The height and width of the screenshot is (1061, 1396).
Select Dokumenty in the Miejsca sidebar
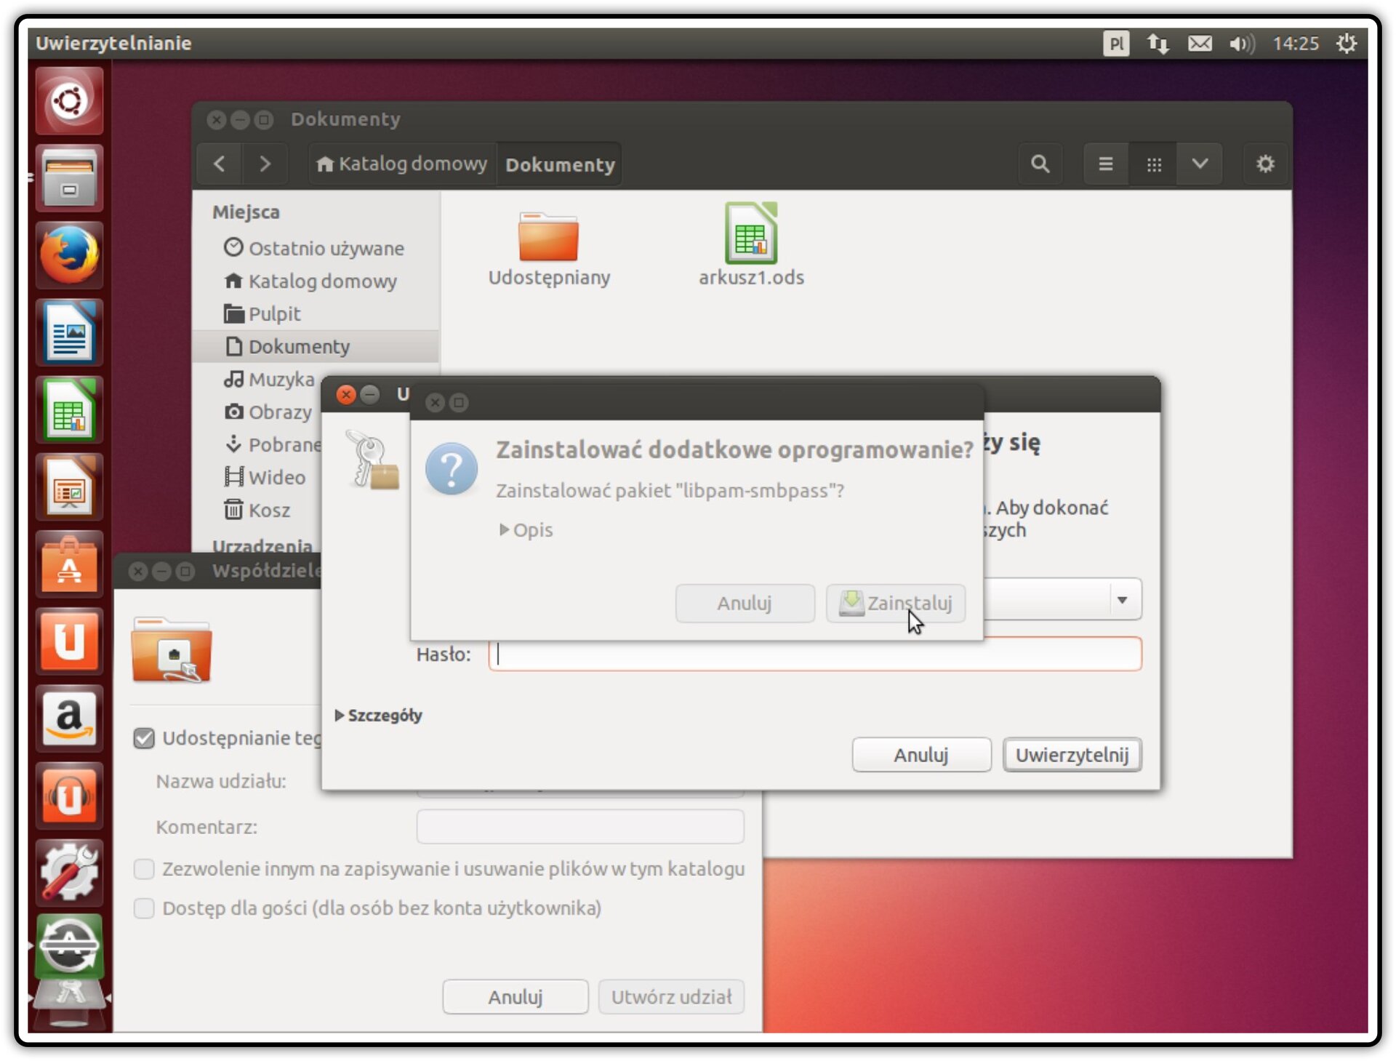pyautogui.click(x=315, y=347)
